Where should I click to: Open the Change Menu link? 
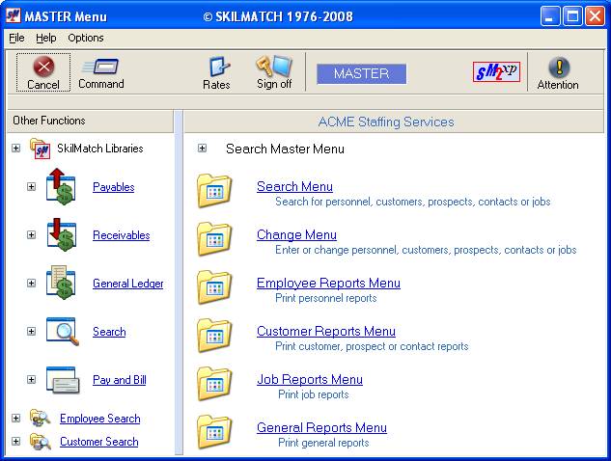[x=296, y=234]
